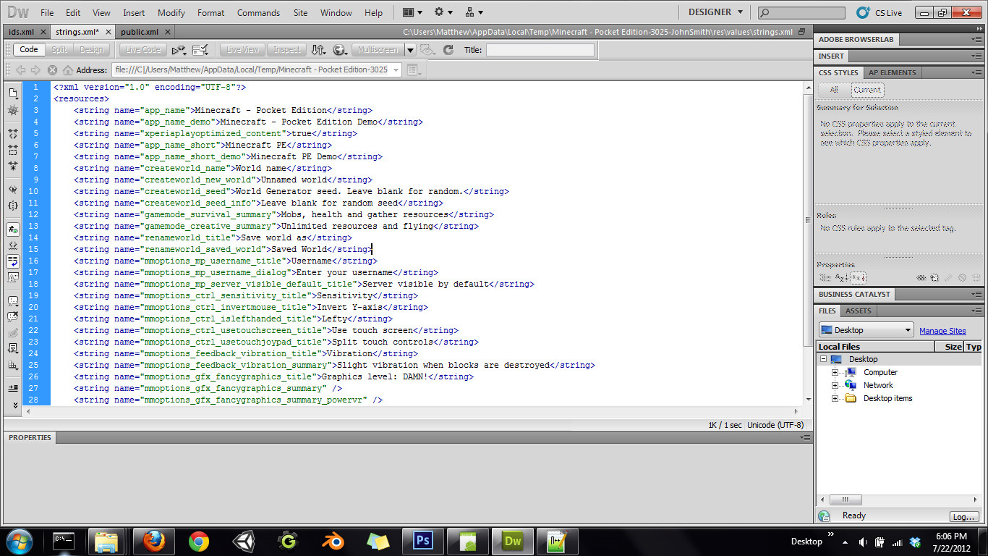988x556 pixels.
Task: Click the Expand All icon in coding toolbar
Action: coord(13,166)
